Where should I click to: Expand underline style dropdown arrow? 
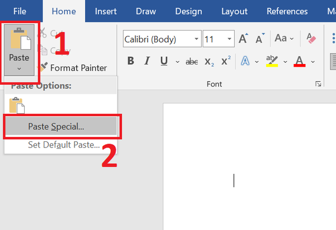click(x=178, y=62)
